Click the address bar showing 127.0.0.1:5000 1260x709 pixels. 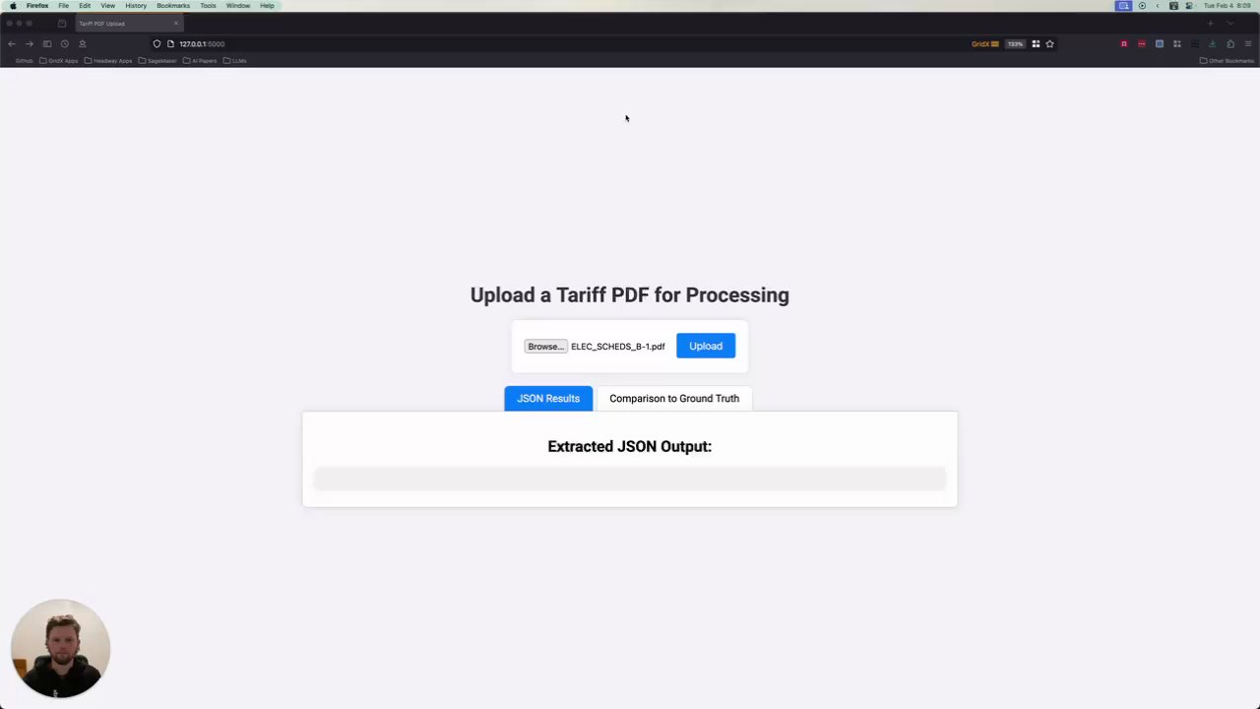click(x=202, y=43)
